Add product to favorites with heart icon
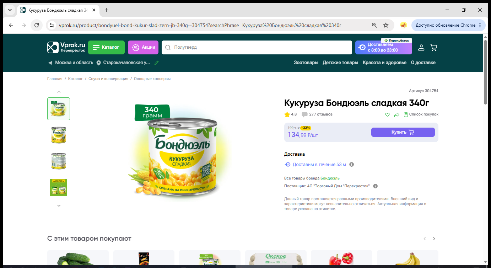 point(387,114)
